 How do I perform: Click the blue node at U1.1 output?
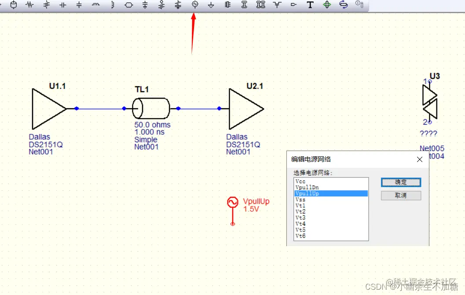77,109
